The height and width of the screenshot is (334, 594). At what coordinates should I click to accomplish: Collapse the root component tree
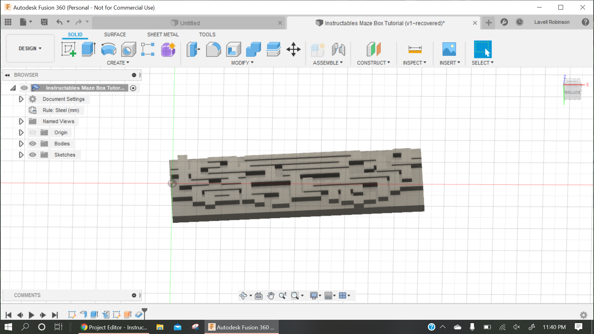(13, 88)
